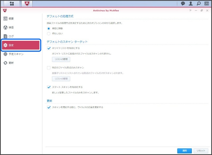This screenshot has height=155, width=212.
Task: Click the McAfee taskbar shield icon
Action: tap(27, 4)
